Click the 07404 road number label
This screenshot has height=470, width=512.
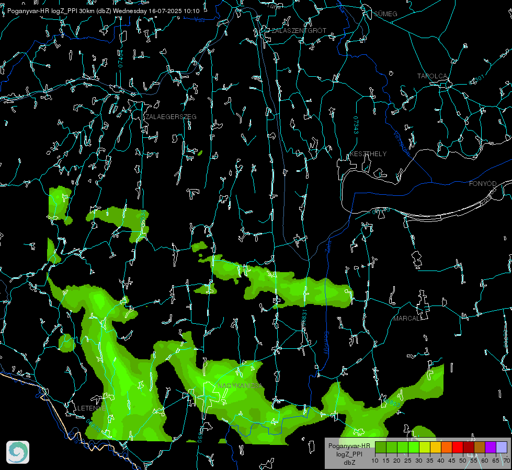(120, 58)
